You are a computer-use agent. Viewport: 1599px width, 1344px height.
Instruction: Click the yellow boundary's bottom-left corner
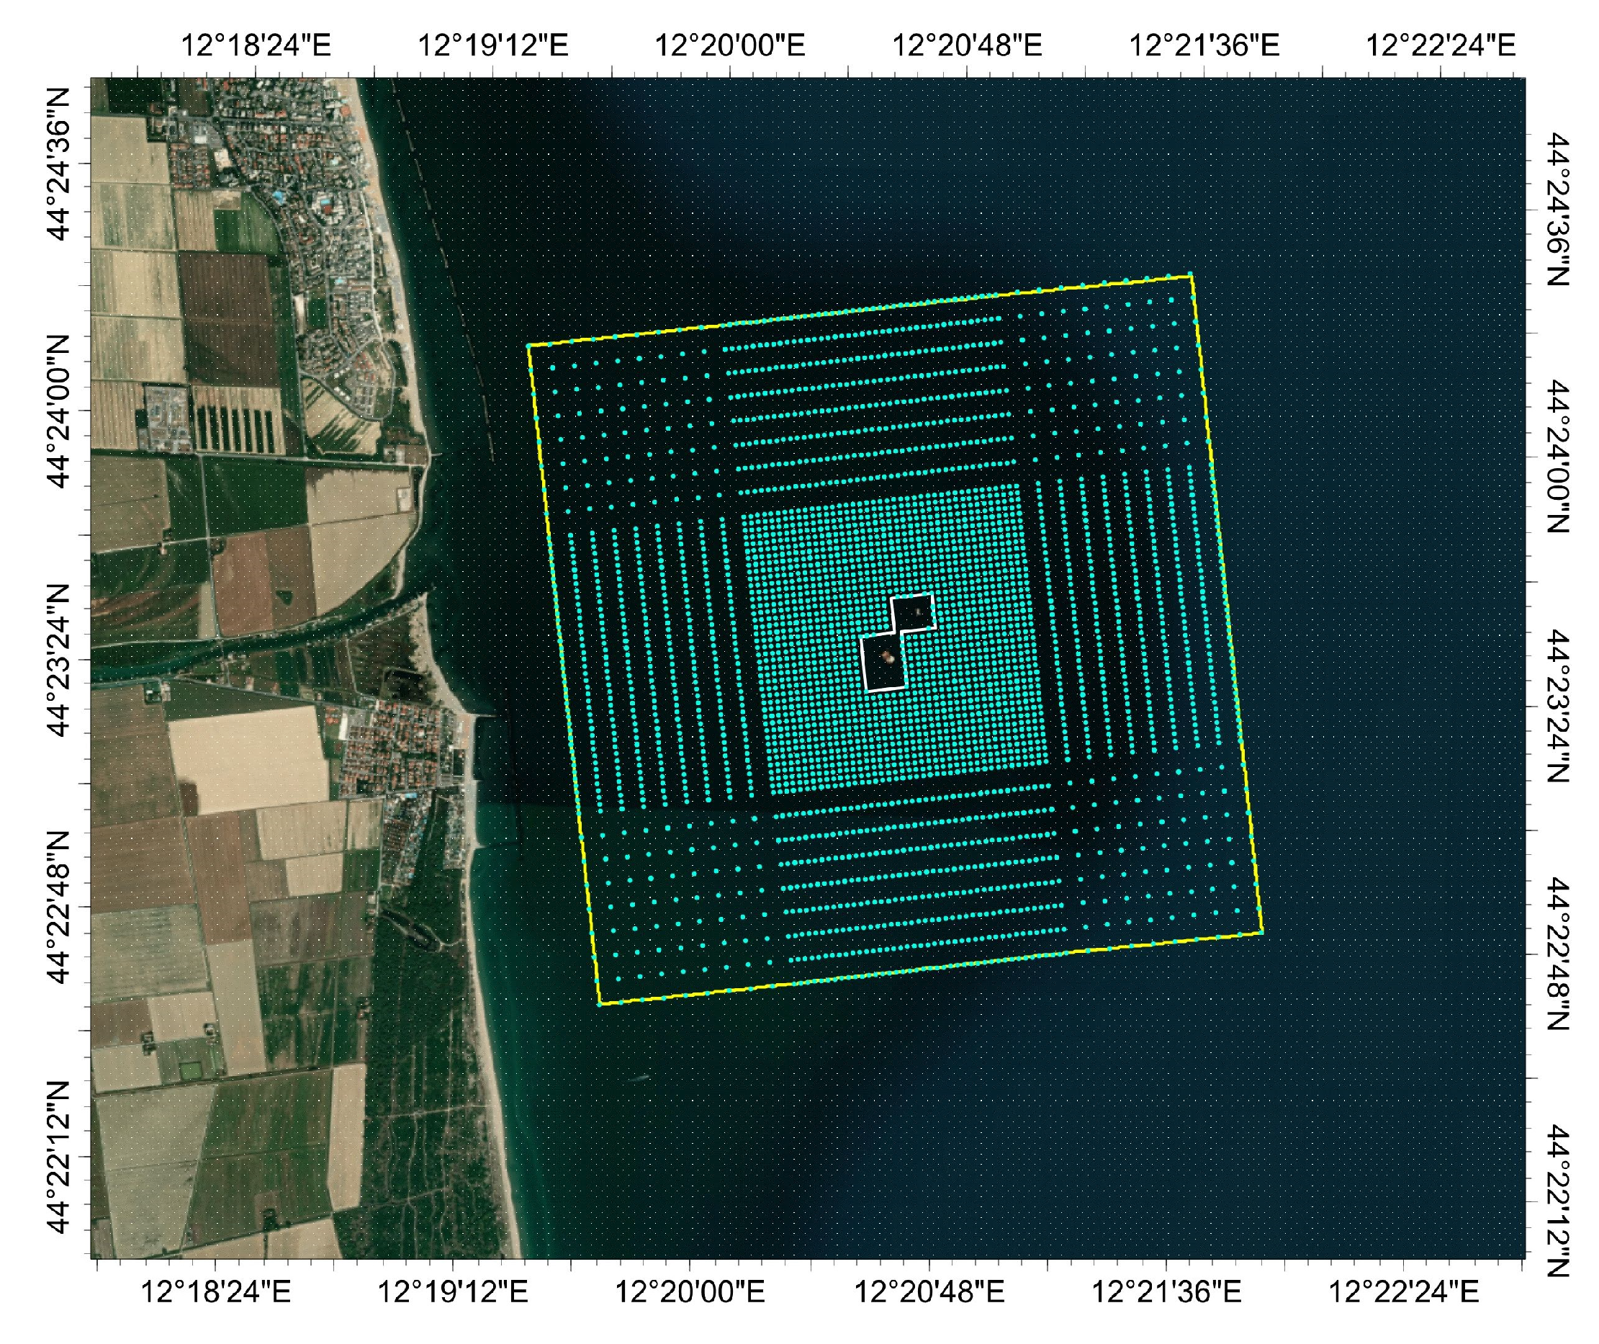(x=600, y=1004)
